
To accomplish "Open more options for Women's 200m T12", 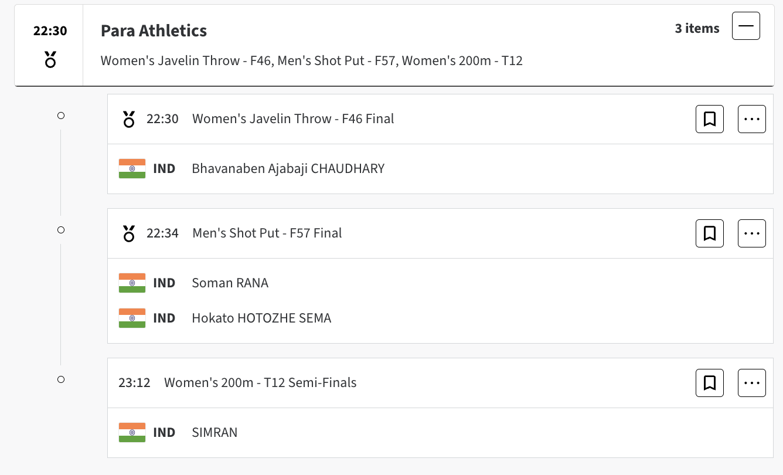I will click(x=751, y=383).
